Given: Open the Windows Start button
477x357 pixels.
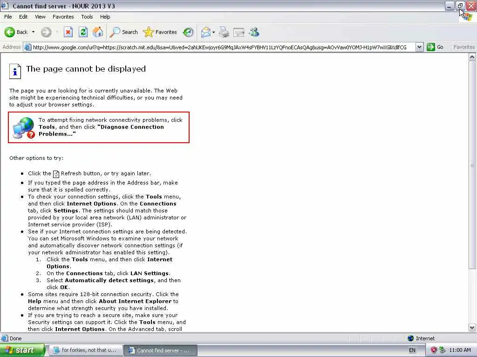Looking at the screenshot, I should [22, 350].
